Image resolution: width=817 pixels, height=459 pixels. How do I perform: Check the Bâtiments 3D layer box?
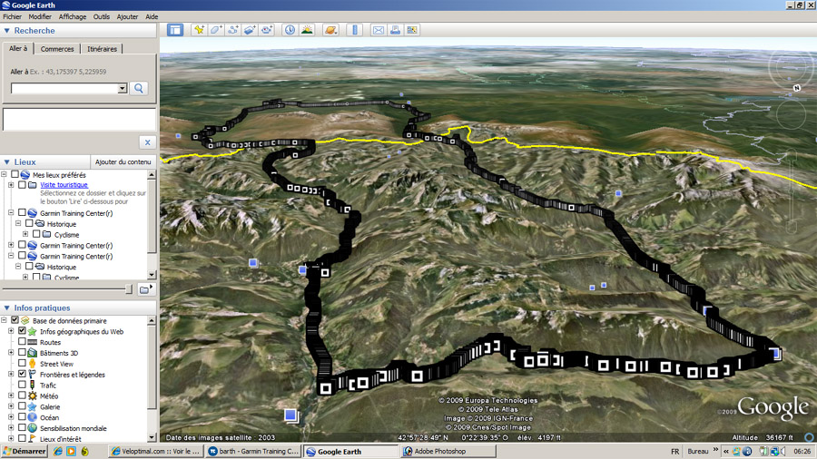coord(23,353)
